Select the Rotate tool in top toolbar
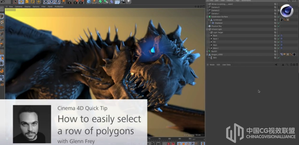Viewport: 299px width, 145px height. (33, 2)
